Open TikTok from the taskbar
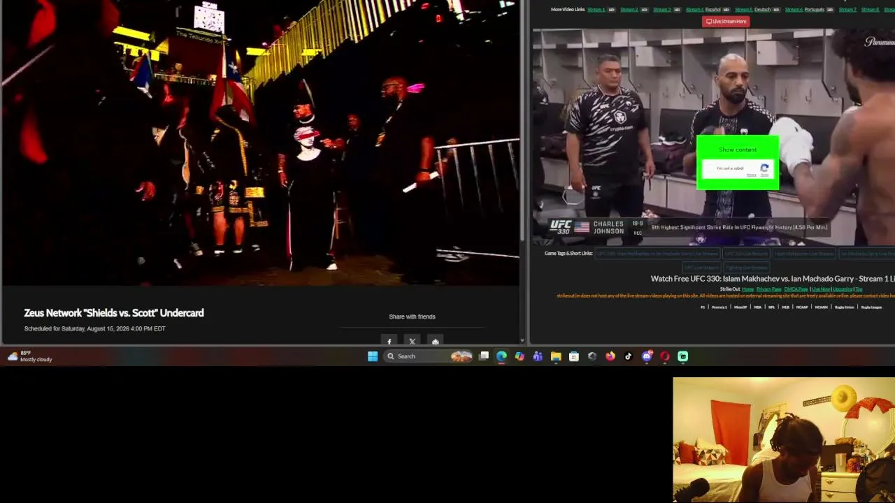 coord(629,356)
